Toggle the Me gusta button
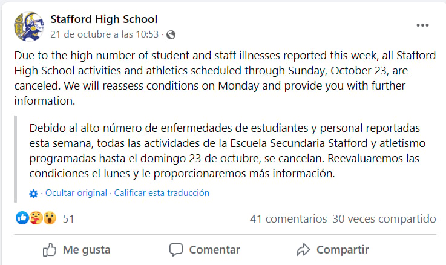 (x=76, y=250)
